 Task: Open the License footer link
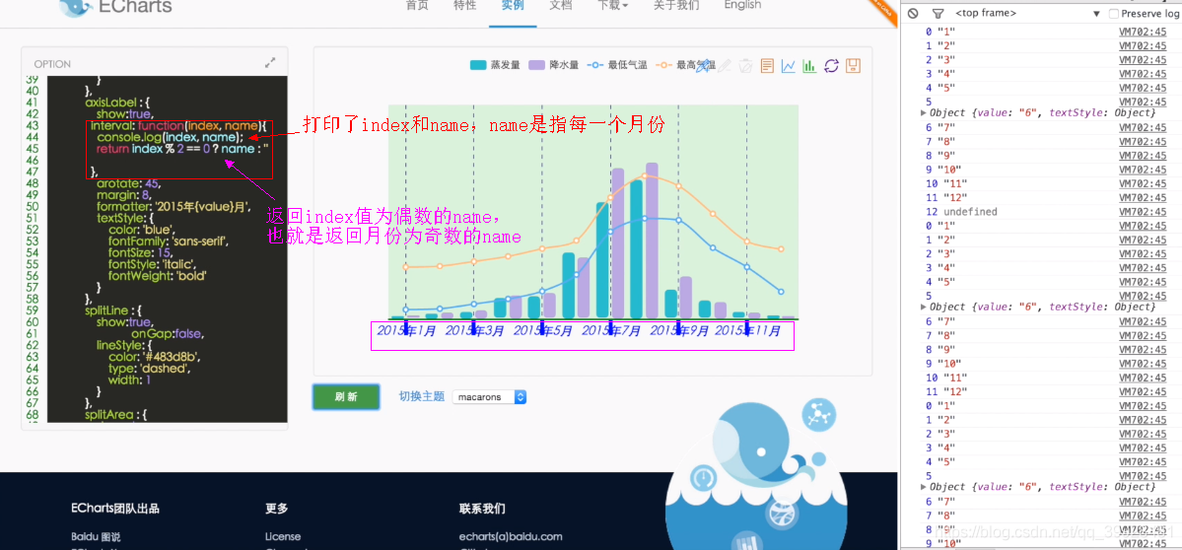pyautogui.click(x=283, y=536)
